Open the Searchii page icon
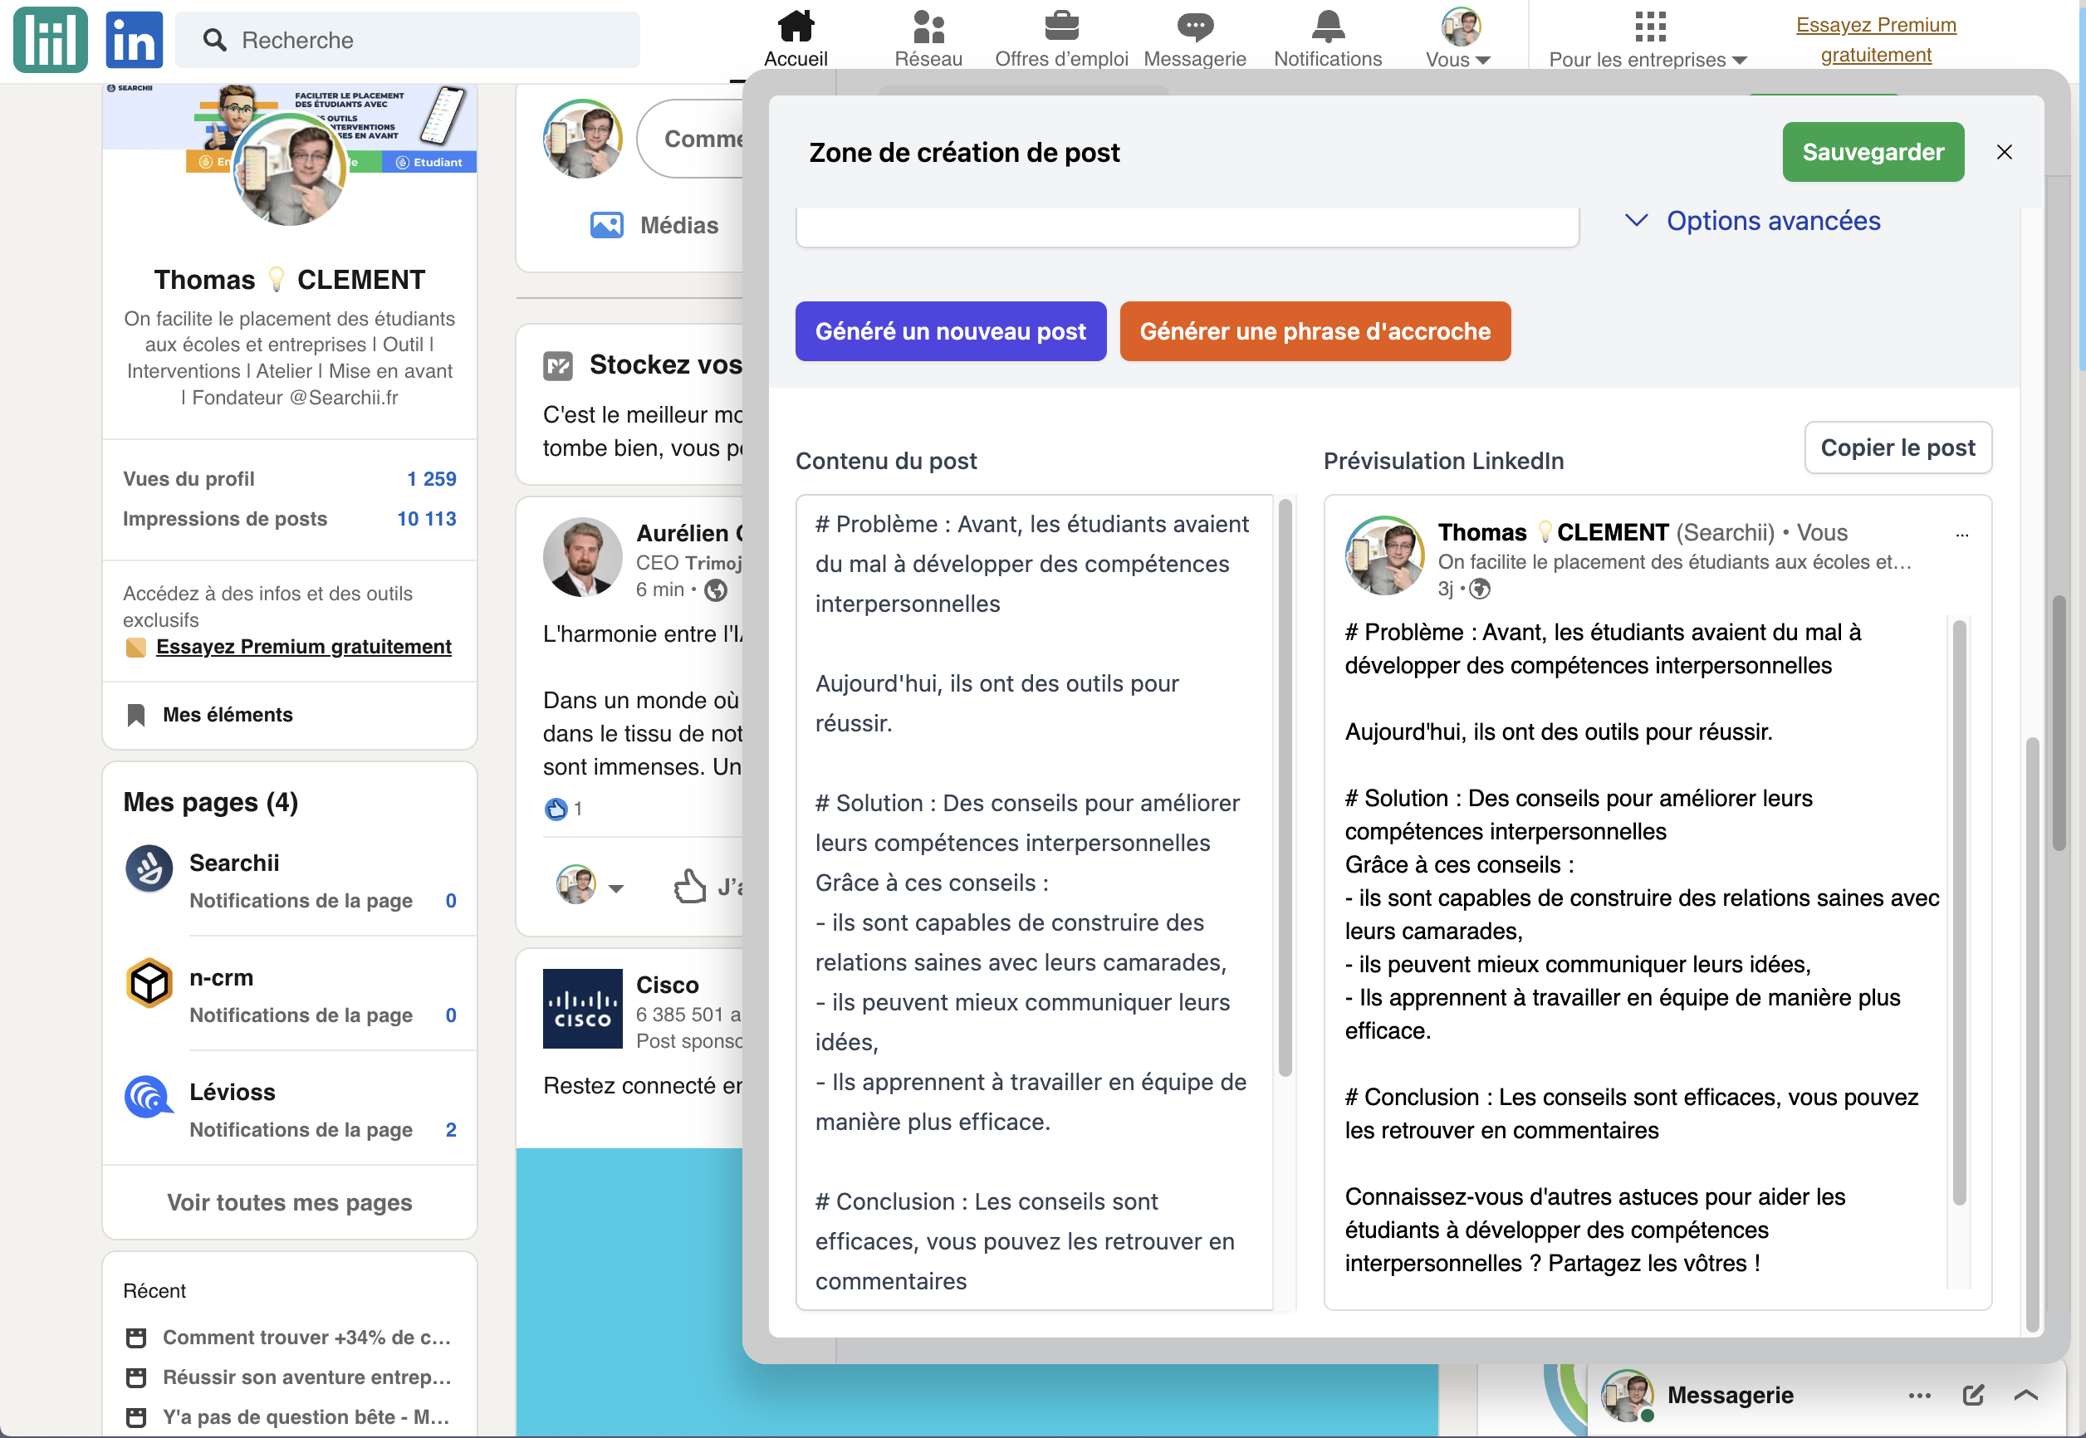Screen dimensions: 2086x1438 tap(149, 868)
